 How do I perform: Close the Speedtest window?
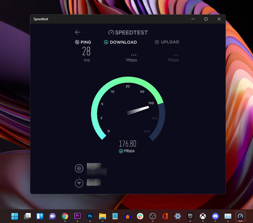219,19
